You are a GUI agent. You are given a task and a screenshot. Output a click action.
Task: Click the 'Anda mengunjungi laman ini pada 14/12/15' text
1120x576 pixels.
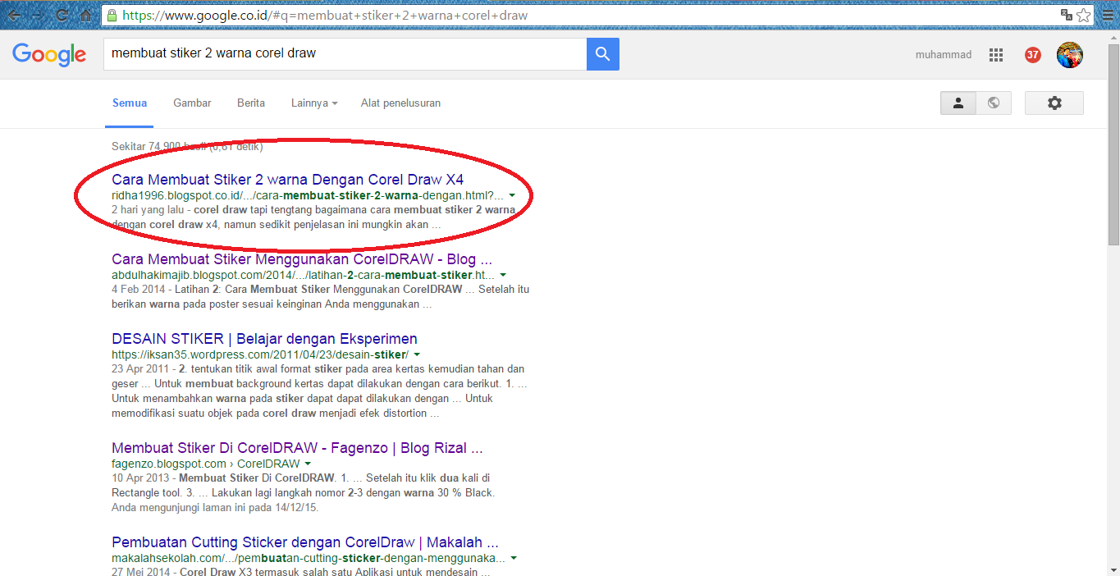(x=214, y=508)
